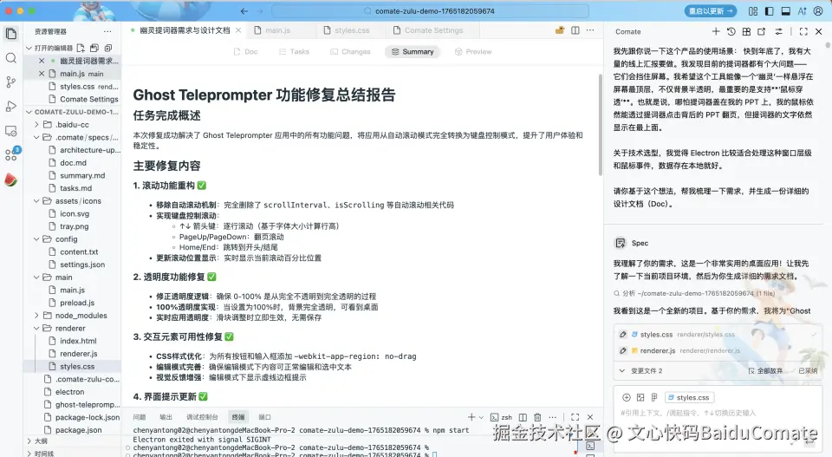Screen dimensions: 832x457
Task: Collapse the open editors section
Action: (x=29, y=48)
